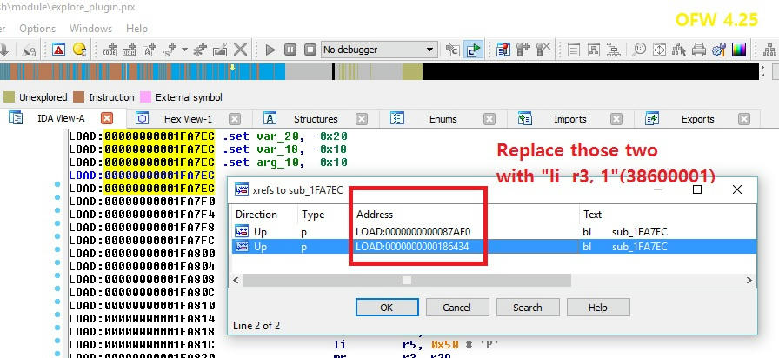Click the xrefs scrollbar right arrow
Image resolution: width=779 pixels, height=358 pixels.
(749, 281)
